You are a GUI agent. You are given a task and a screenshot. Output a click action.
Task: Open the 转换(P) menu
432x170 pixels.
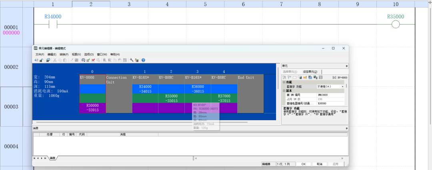[x=64, y=54]
